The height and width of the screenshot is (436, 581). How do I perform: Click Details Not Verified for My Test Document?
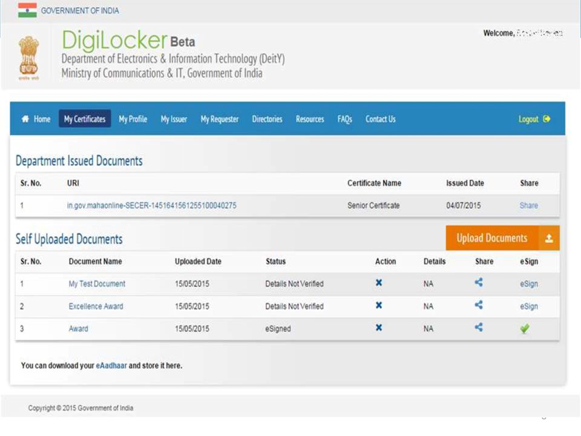[x=294, y=283]
